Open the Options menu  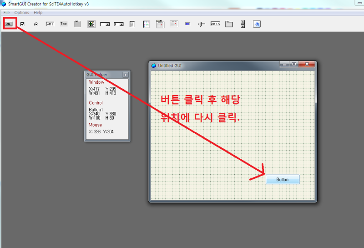pyautogui.click(x=21, y=13)
